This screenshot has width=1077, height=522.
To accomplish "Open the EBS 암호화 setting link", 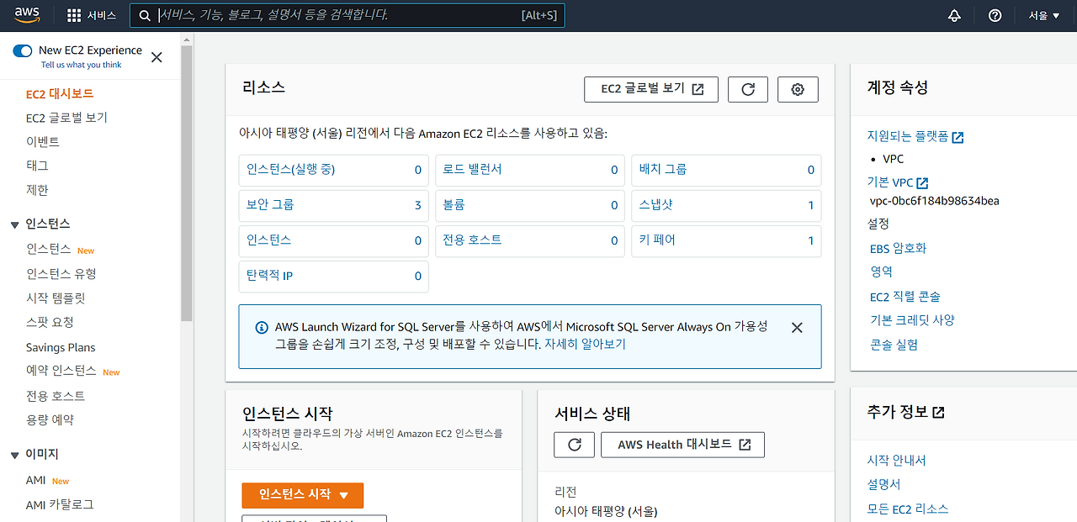I will click(x=898, y=249).
